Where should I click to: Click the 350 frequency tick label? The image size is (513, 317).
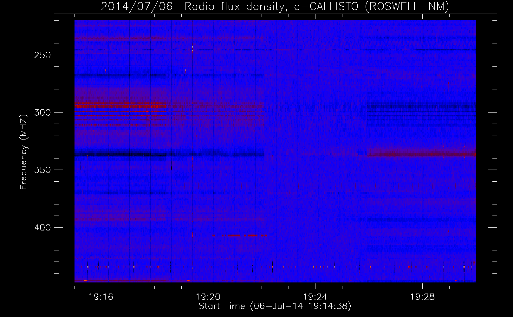click(x=42, y=170)
